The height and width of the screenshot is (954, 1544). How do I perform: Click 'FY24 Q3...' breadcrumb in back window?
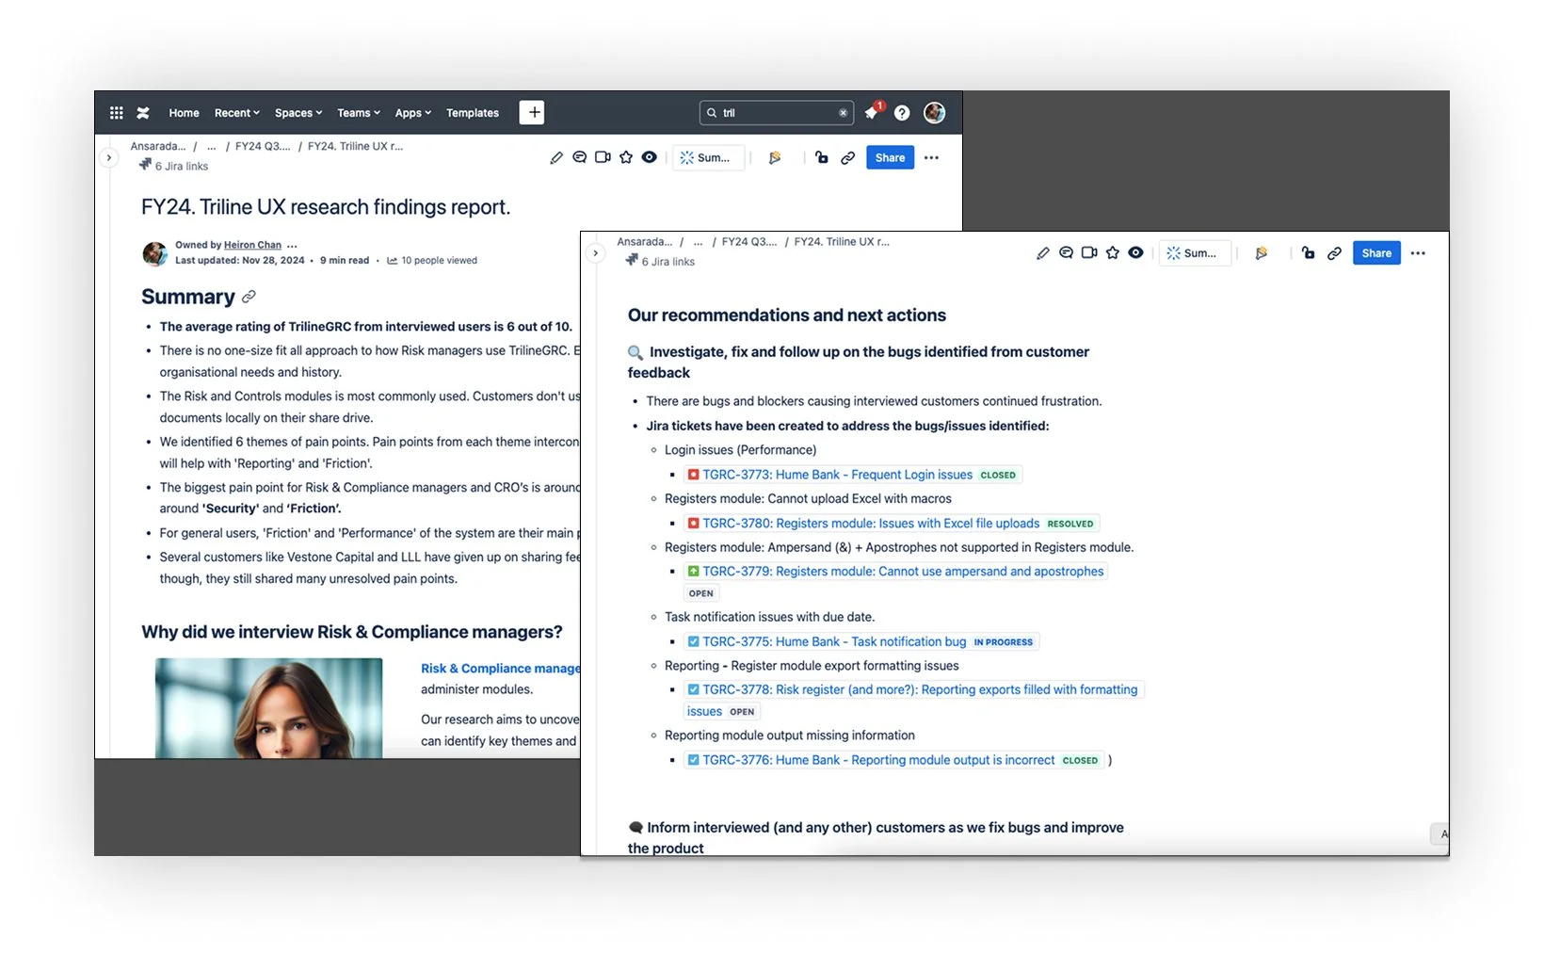pos(263,146)
